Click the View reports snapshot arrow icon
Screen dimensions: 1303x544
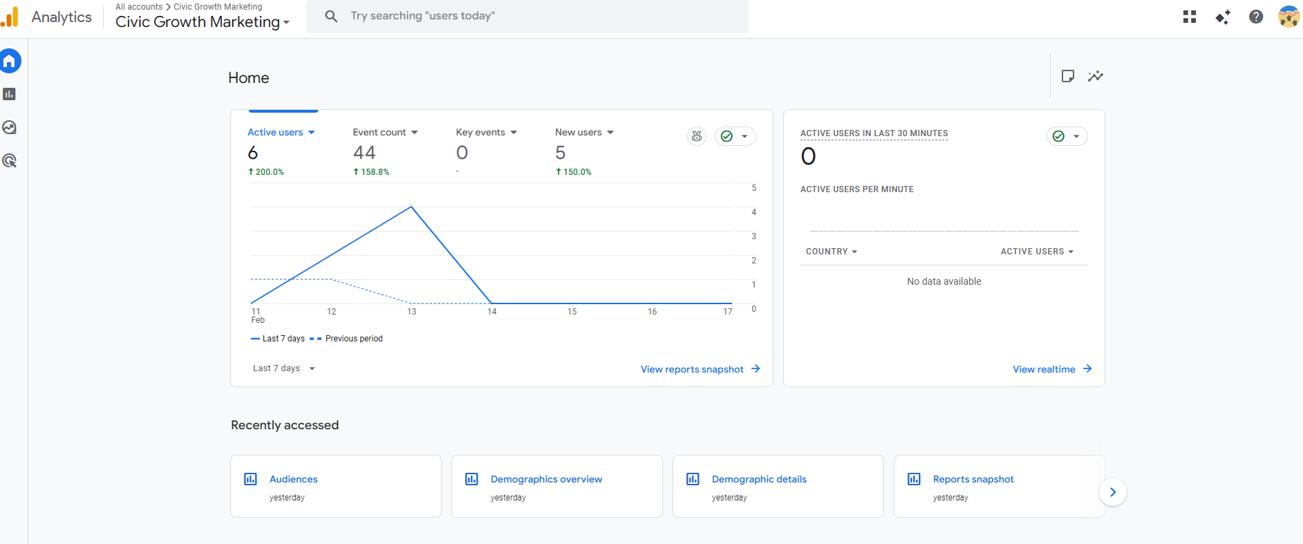coord(756,369)
